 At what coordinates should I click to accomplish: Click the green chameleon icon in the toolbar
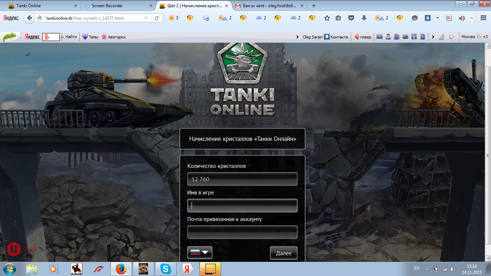pos(10,37)
